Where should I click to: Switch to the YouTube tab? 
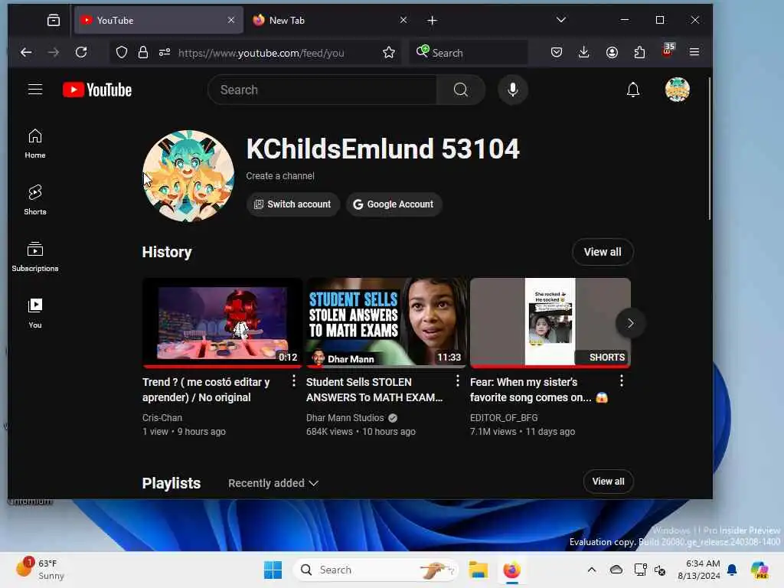pyautogui.click(x=158, y=20)
